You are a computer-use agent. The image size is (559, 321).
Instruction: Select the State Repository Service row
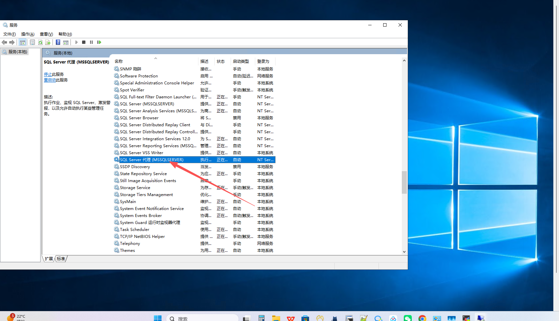(x=194, y=174)
